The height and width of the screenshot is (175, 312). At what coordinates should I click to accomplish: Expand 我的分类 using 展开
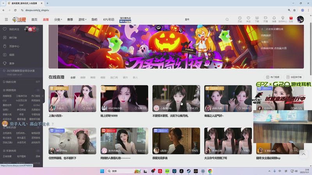(38, 82)
